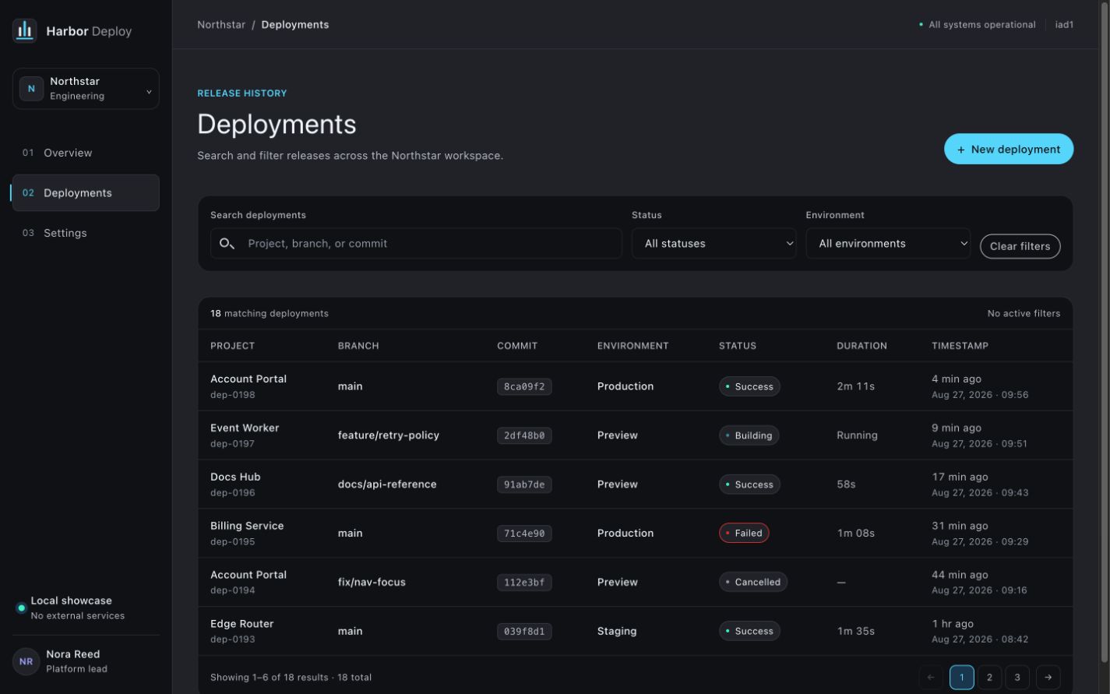Click Success badge in Edge Router row
Image resolution: width=1110 pixels, height=694 pixels.
click(x=749, y=631)
